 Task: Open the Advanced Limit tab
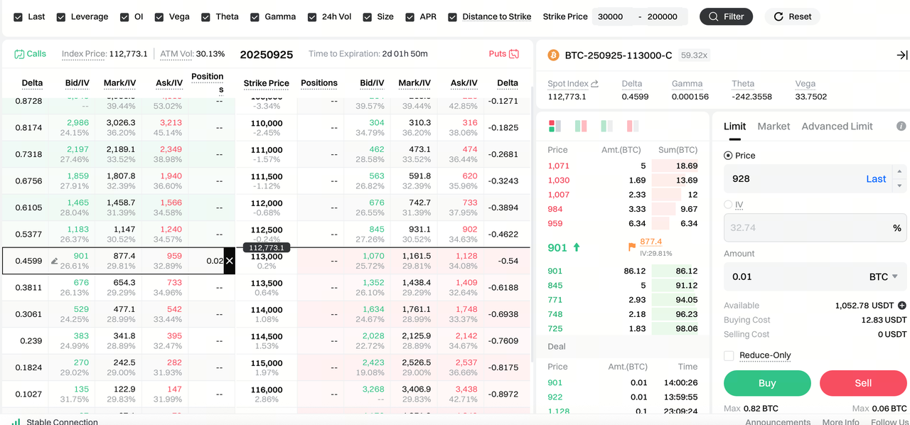pyautogui.click(x=837, y=127)
